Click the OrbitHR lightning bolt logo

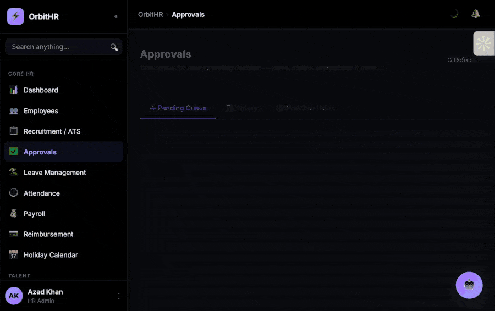point(15,16)
